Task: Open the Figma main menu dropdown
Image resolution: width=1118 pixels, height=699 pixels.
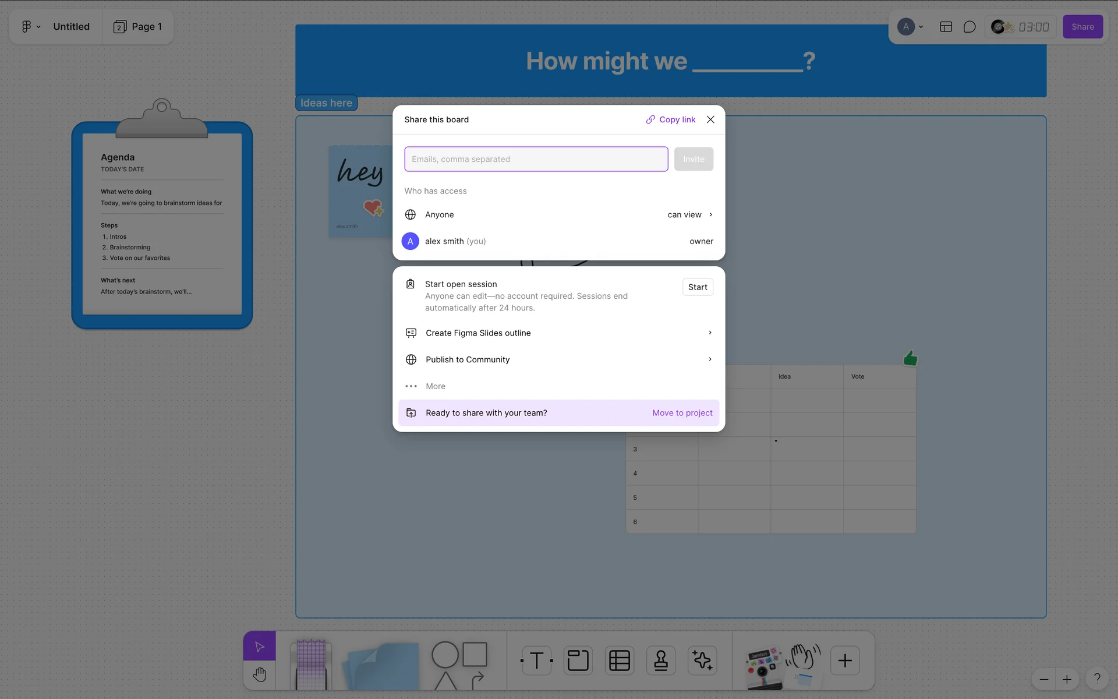Action: click(30, 27)
